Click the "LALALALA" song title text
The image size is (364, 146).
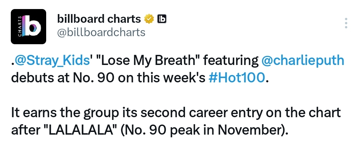(x=80, y=130)
